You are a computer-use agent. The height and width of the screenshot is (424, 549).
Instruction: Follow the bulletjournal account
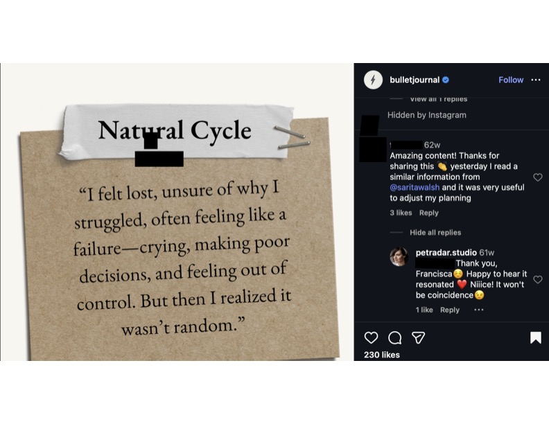point(511,80)
